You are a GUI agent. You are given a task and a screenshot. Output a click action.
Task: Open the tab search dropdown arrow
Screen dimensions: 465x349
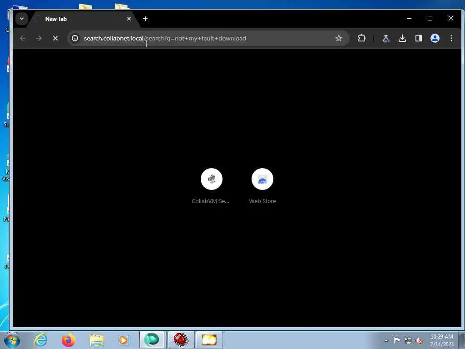tap(22, 19)
